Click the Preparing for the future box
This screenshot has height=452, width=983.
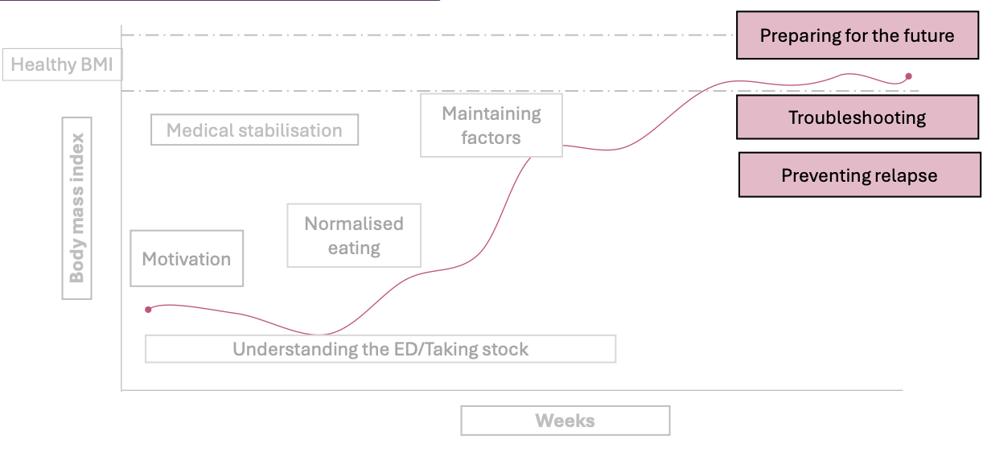[857, 35]
